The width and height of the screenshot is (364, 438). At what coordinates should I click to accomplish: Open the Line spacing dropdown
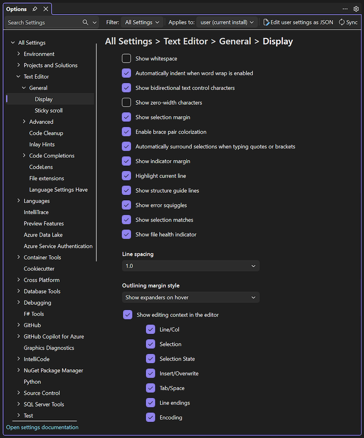[x=190, y=266]
